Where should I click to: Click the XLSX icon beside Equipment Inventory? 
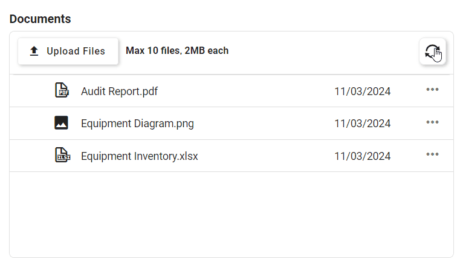(x=62, y=156)
